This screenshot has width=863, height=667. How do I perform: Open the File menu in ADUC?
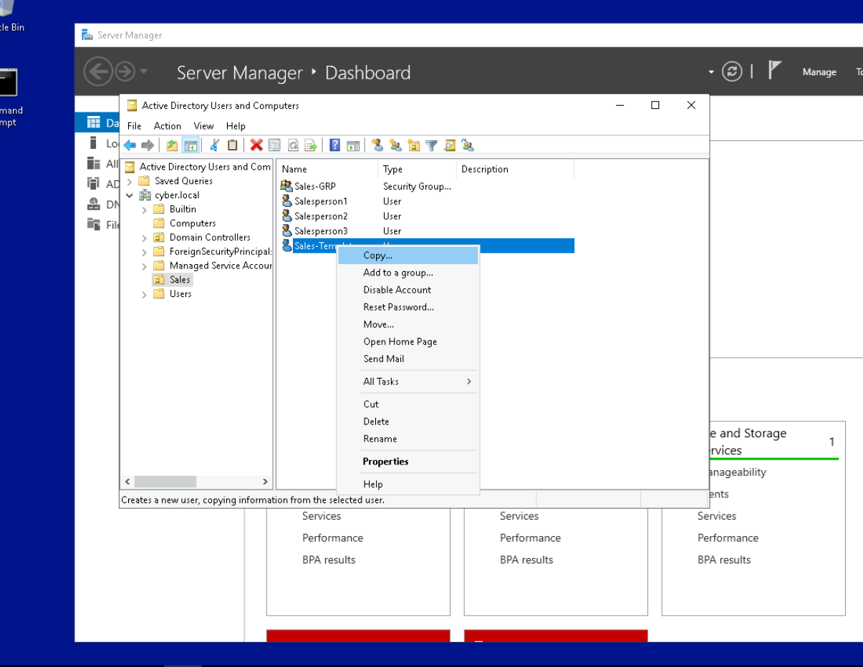point(135,126)
